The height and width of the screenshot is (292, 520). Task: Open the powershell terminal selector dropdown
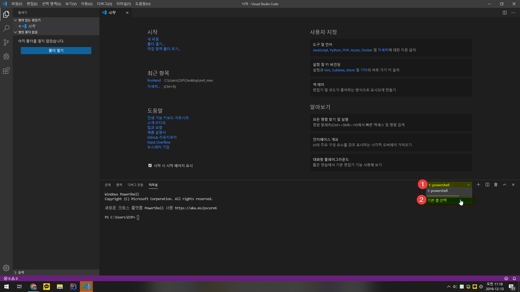click(449, 185)
